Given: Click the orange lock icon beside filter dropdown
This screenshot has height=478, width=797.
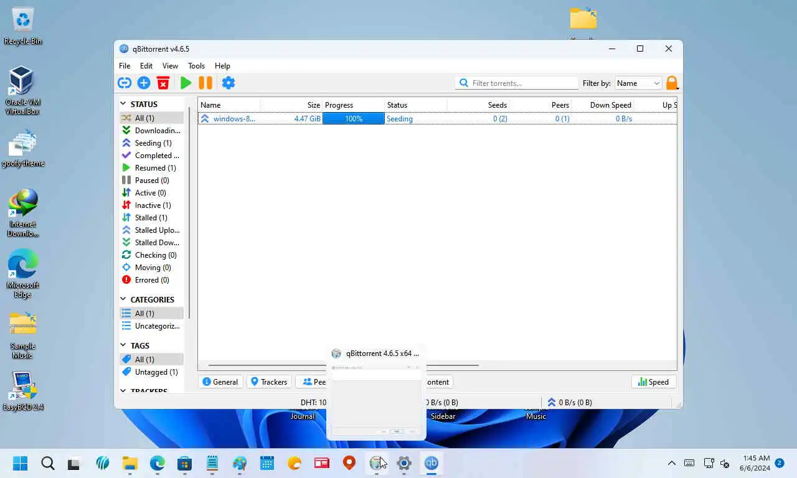Looking at the screenshot, I should pos(672,83).
